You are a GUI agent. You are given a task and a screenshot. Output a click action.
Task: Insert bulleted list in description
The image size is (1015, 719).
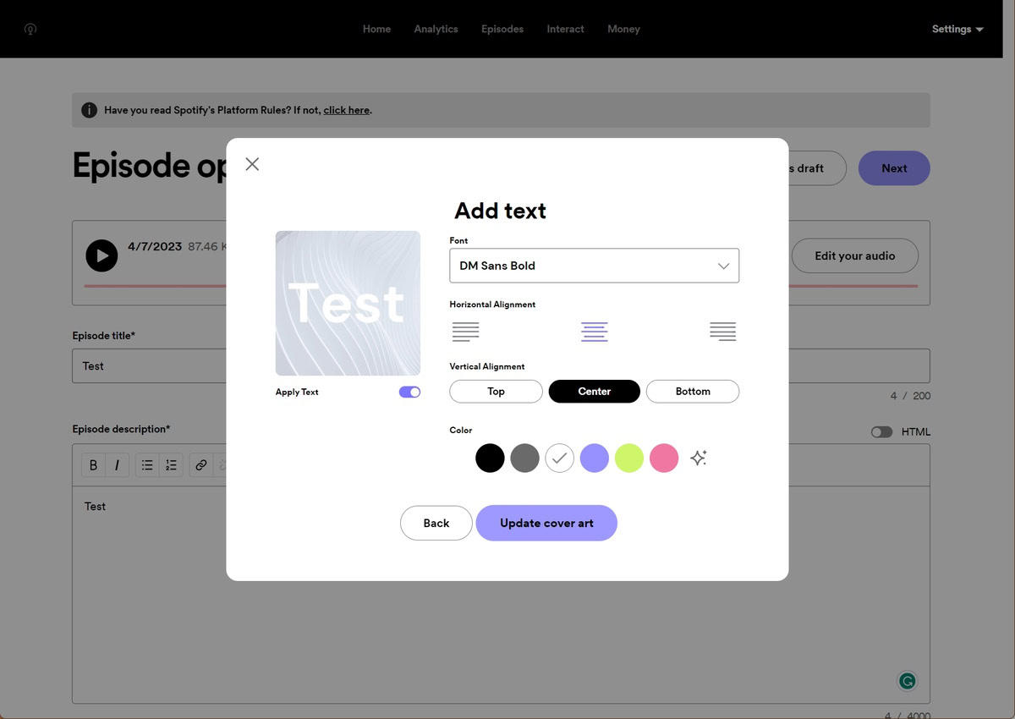(147, 464)
